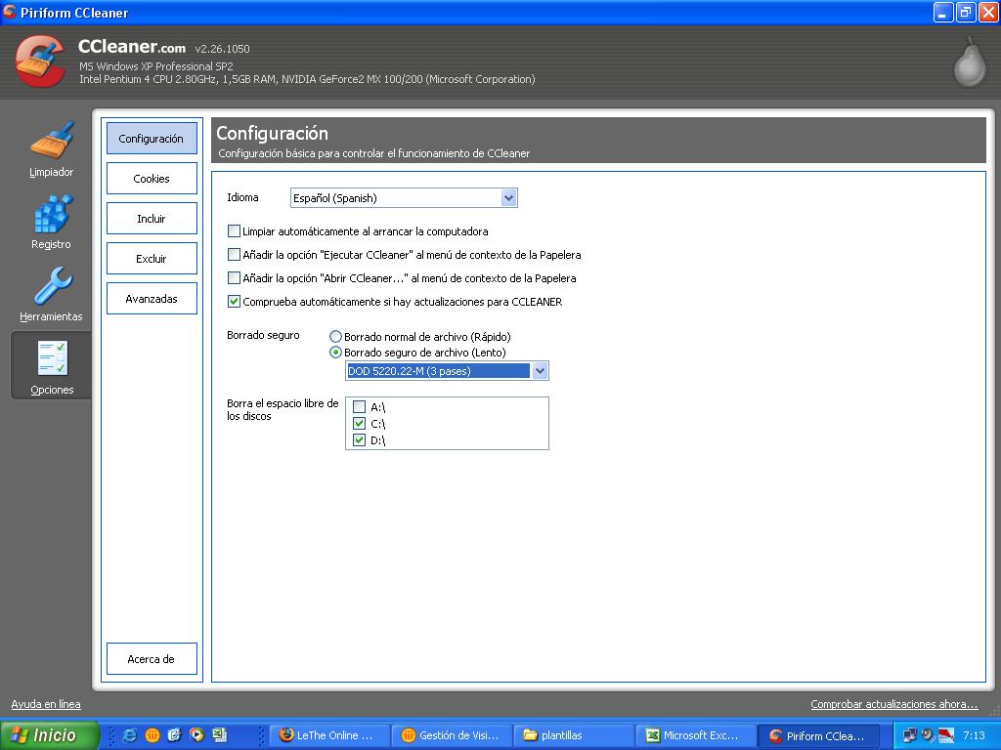Switch to the Configuración tab

click(152, 139)
